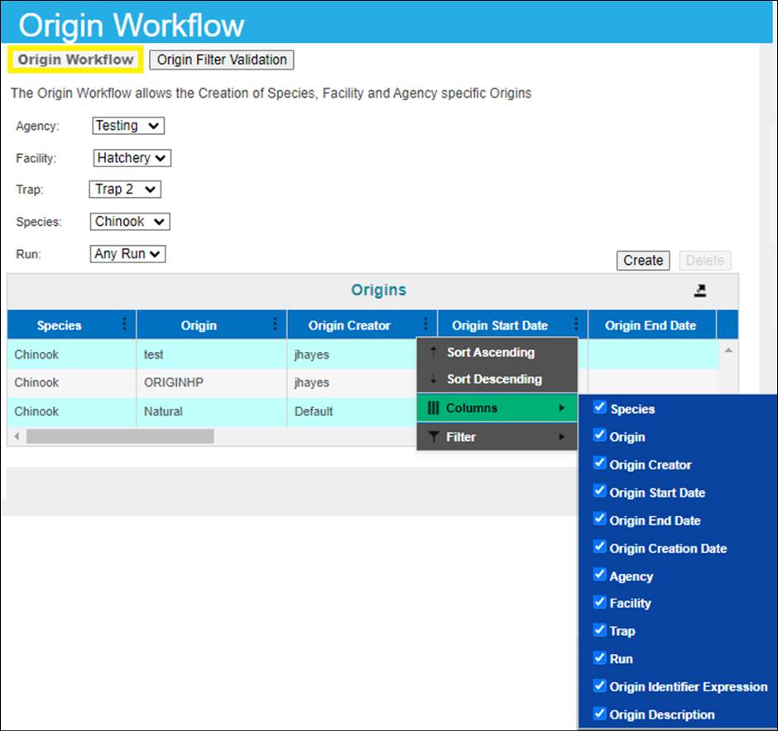The width and height of the screenshot is (778, 731).
Task: Switch to Origin Filter Validation tab
Action: pos(222,60)
